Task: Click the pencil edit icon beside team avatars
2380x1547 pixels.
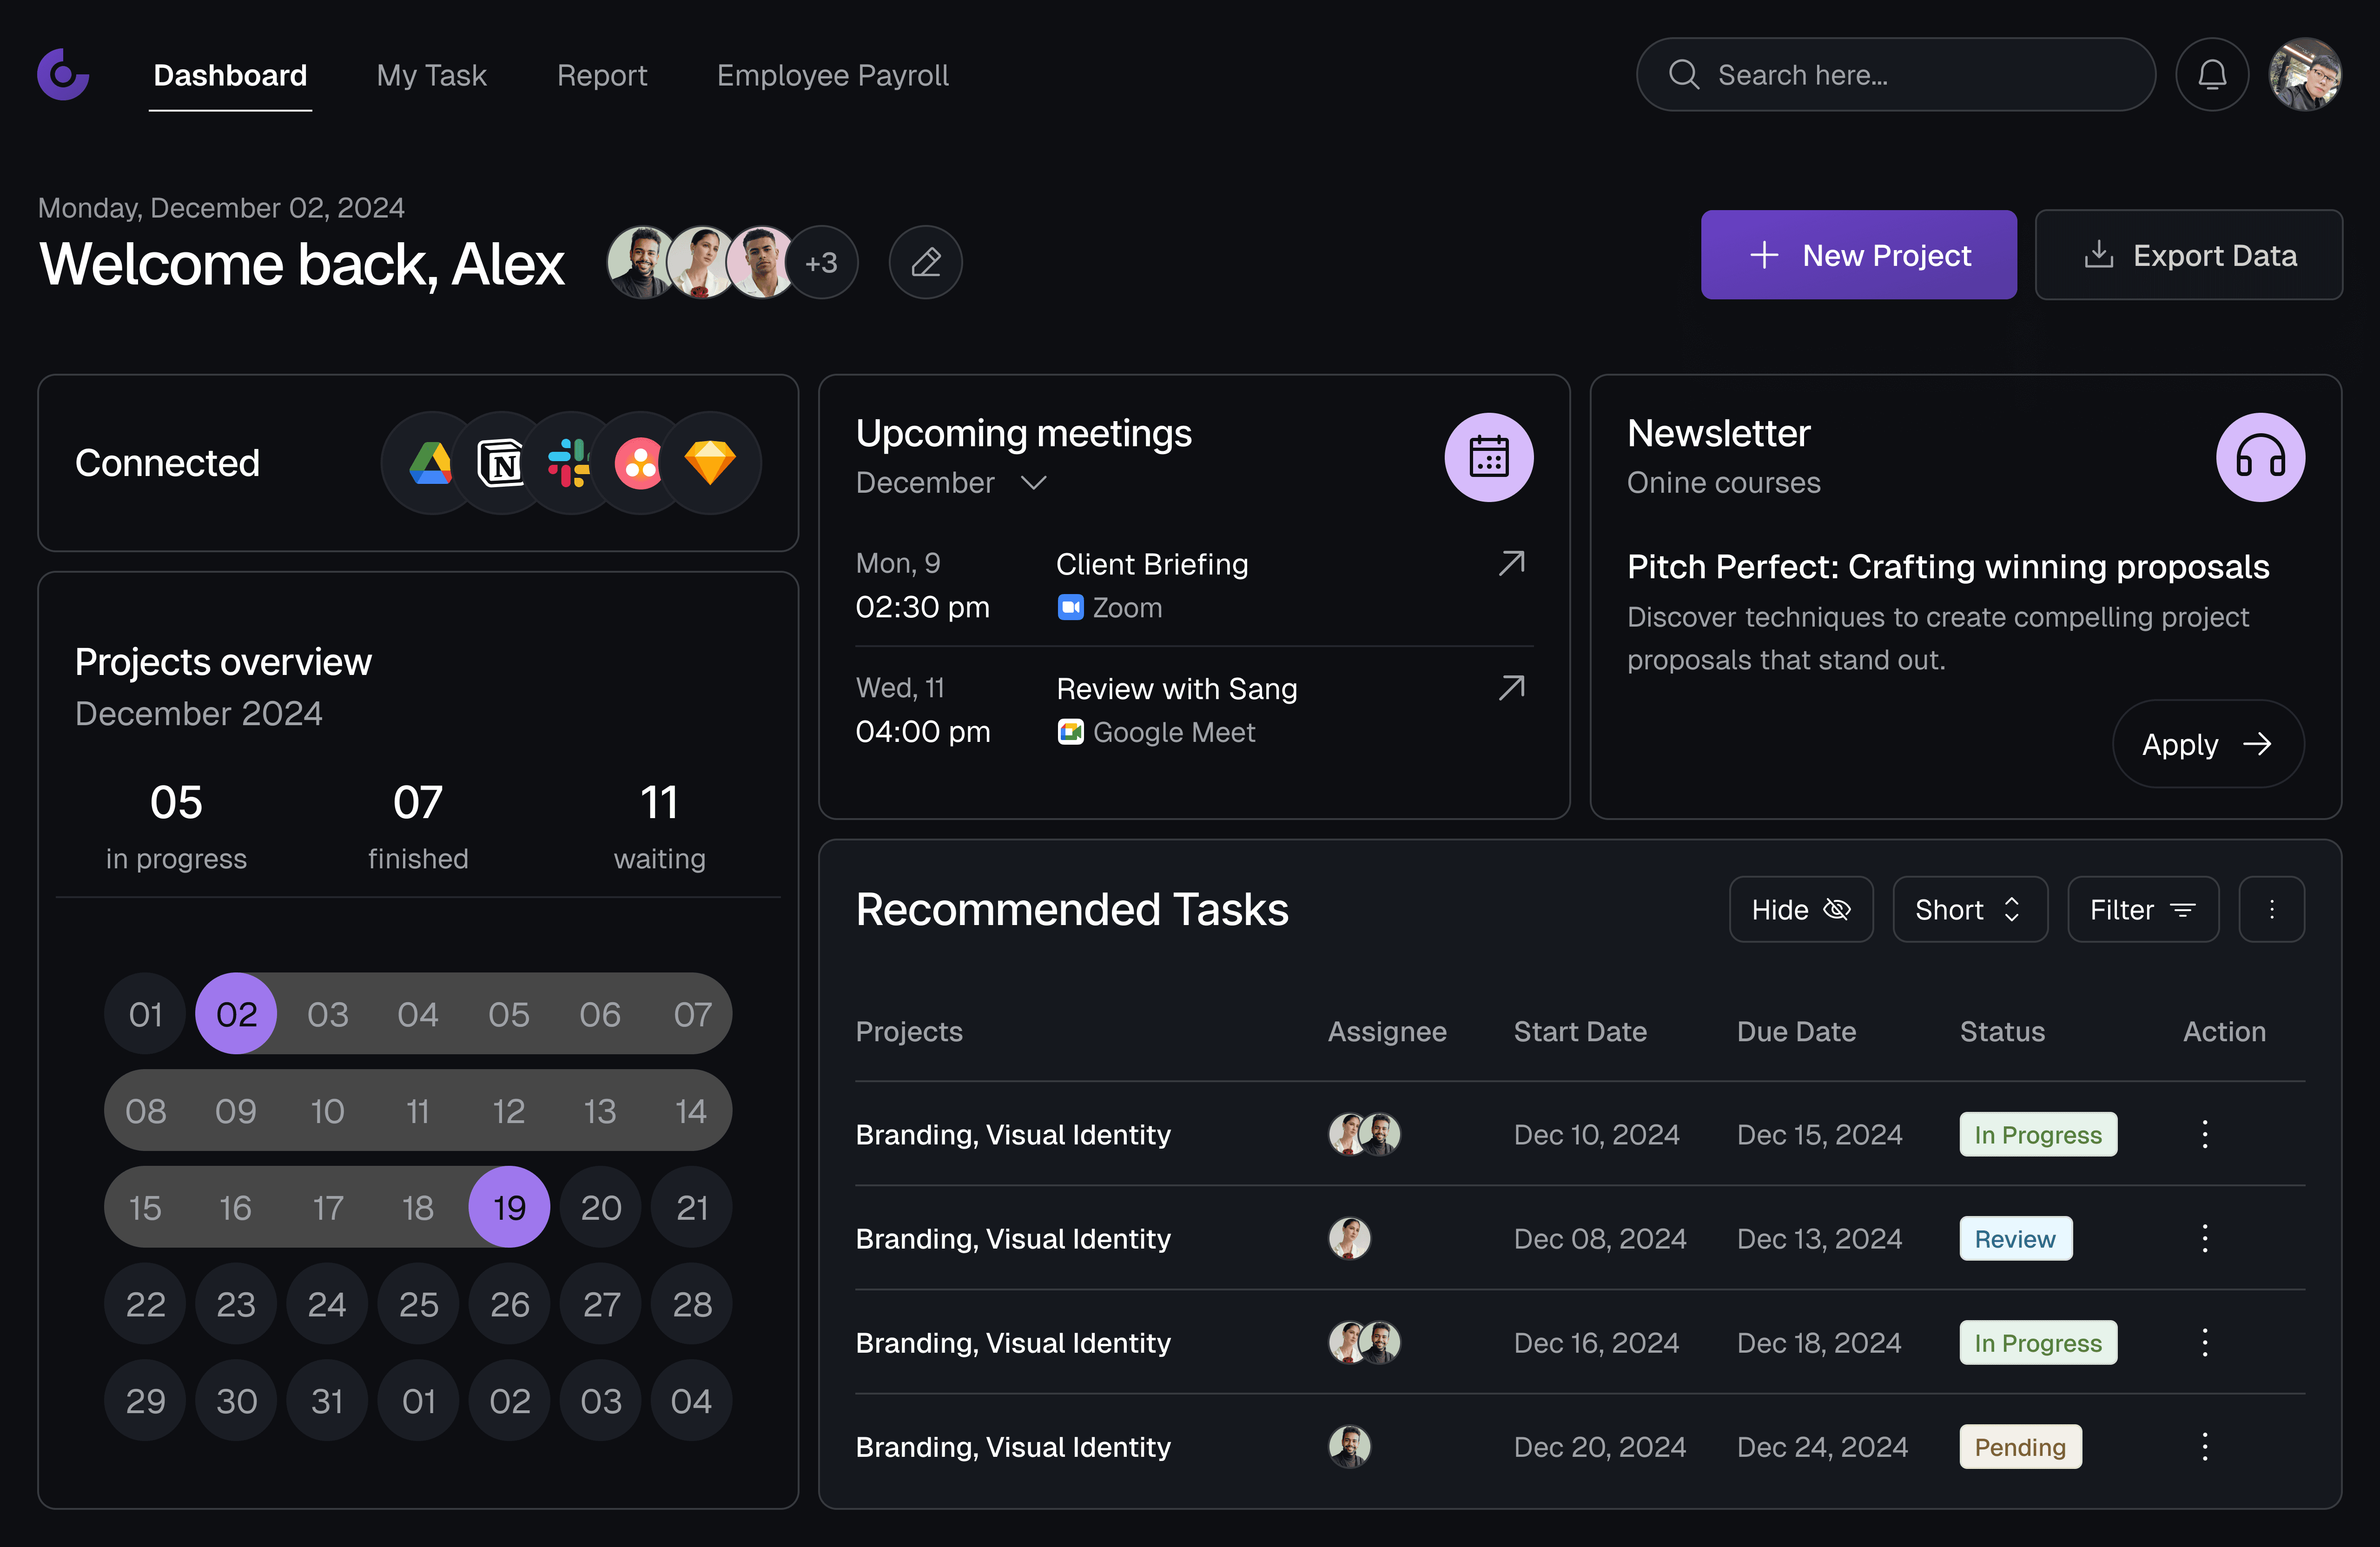Action: coord(925,262)
